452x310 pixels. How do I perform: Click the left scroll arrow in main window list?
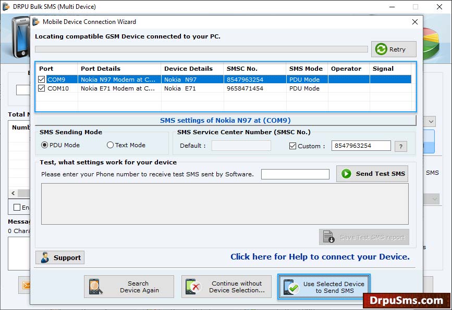(13, 193)
